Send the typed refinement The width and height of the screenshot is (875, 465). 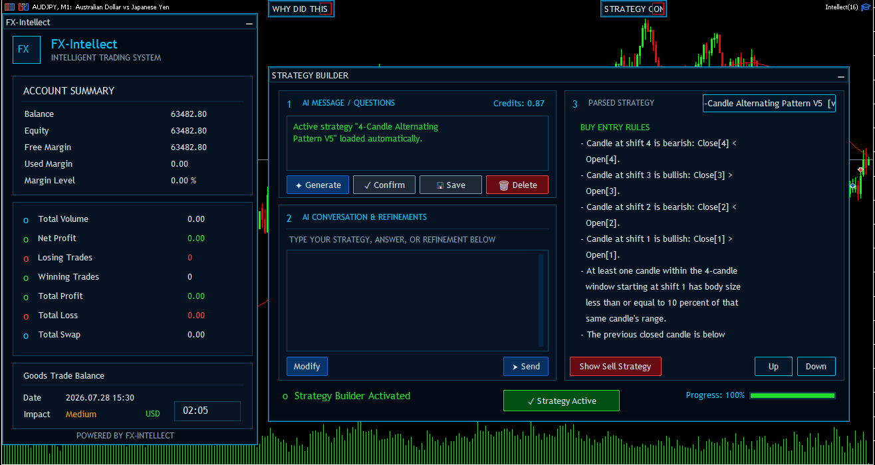coord(526,366)
